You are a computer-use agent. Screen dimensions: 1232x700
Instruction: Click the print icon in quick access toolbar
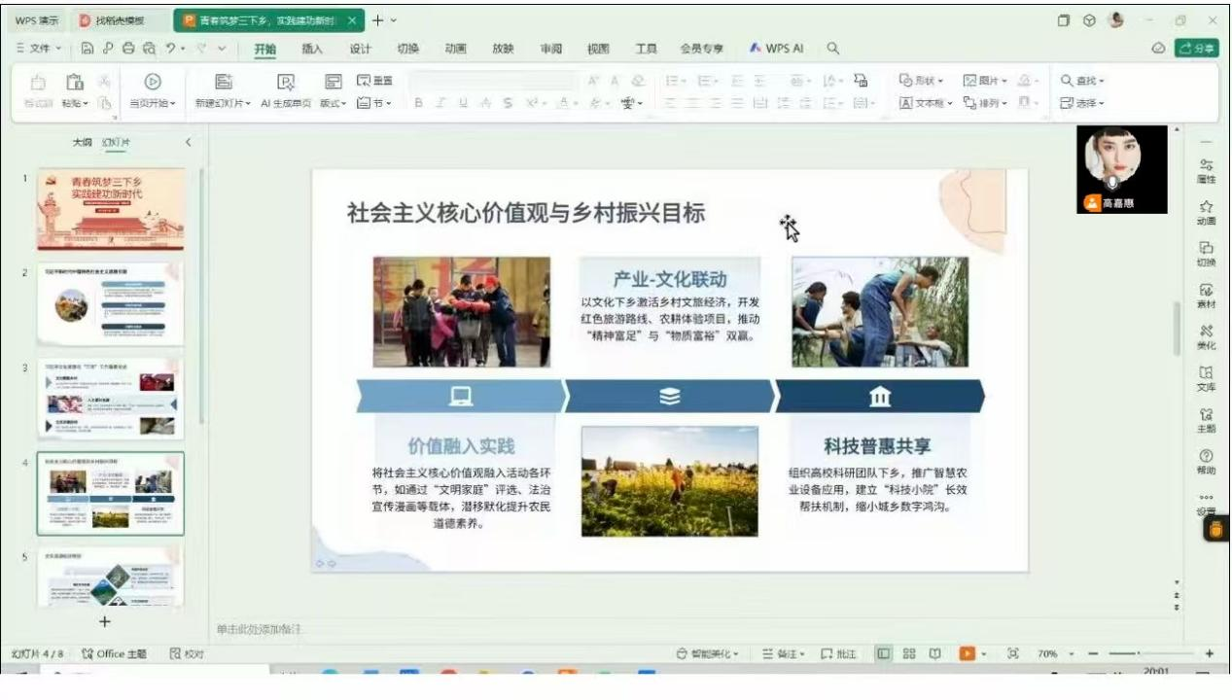(x=127, y=49)
